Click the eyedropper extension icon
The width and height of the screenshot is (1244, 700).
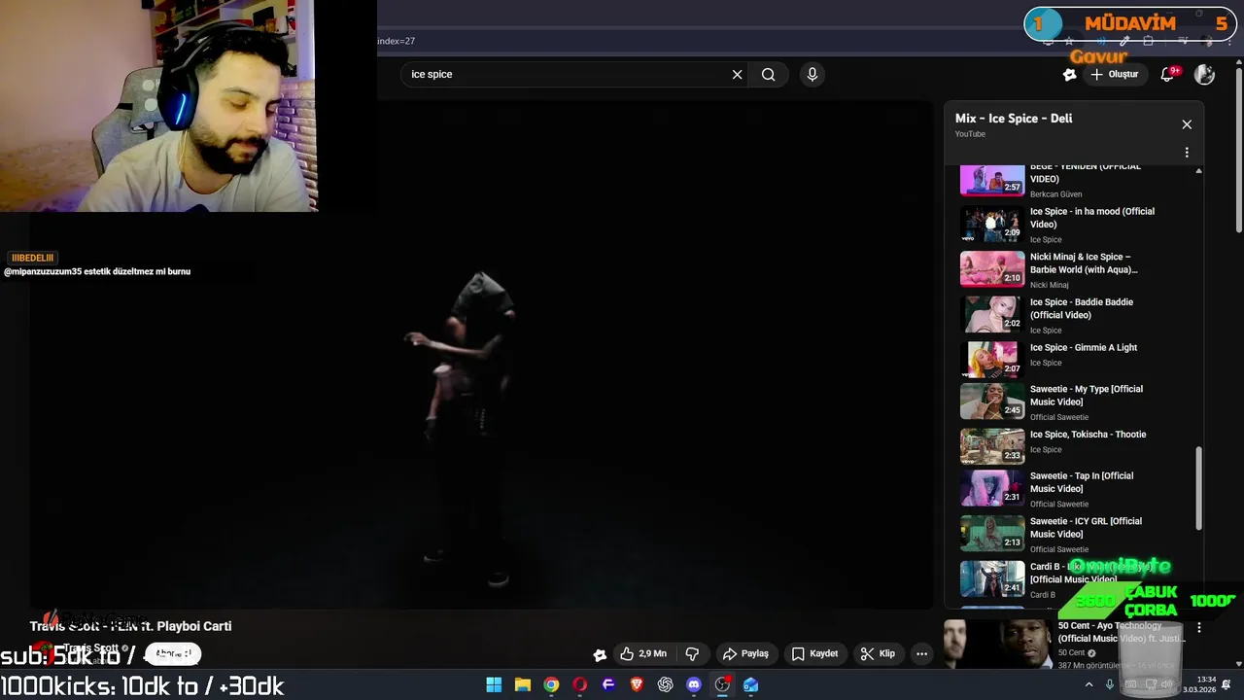click(x=1124, y=41)
